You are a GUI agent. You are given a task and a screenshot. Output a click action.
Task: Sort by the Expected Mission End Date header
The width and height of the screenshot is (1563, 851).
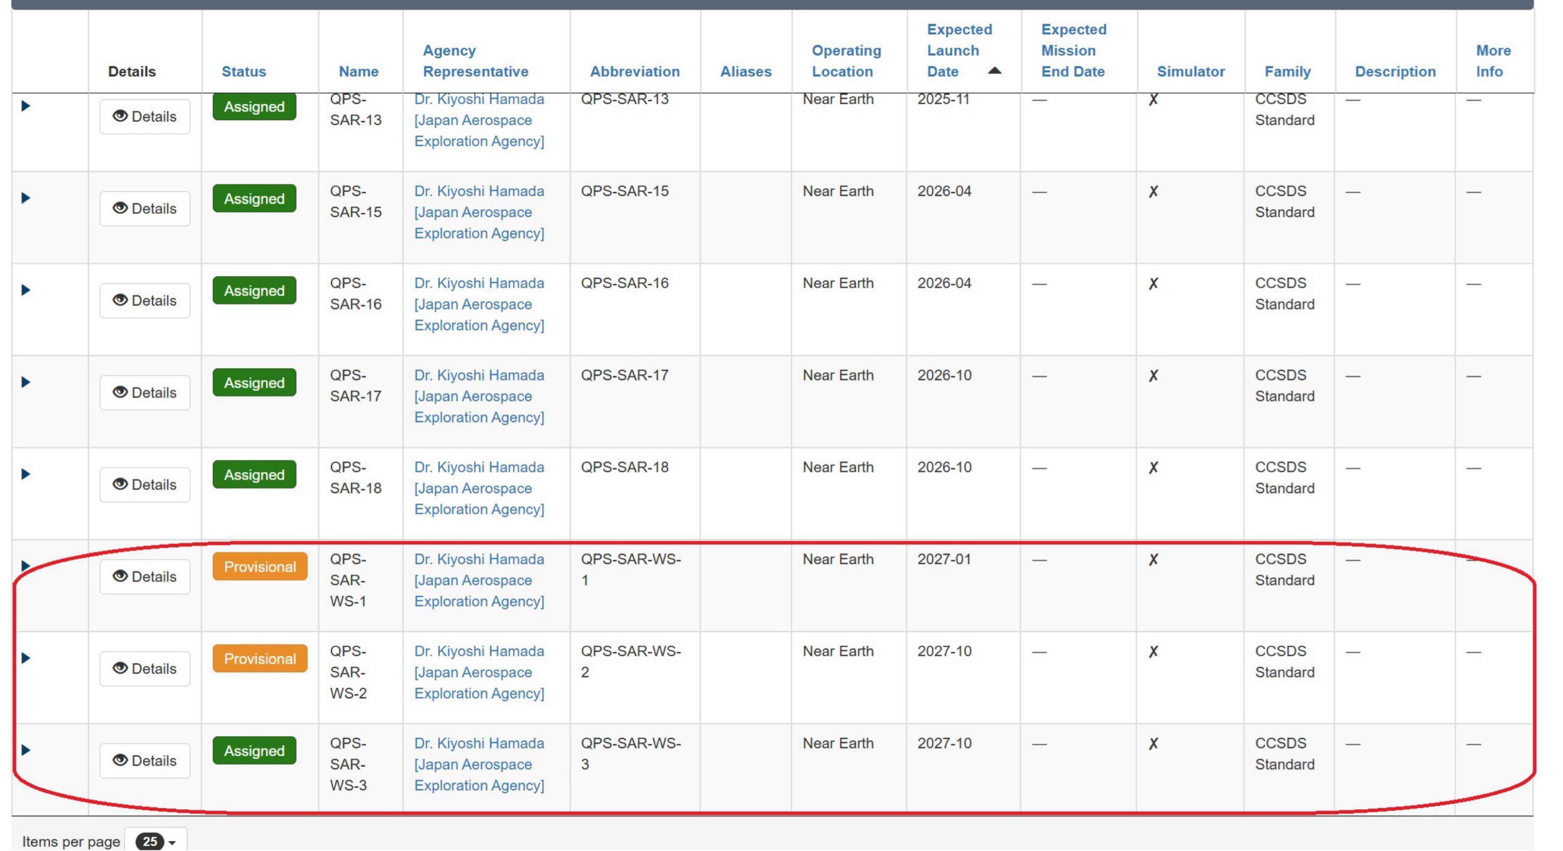click(x=1073, y=50)
